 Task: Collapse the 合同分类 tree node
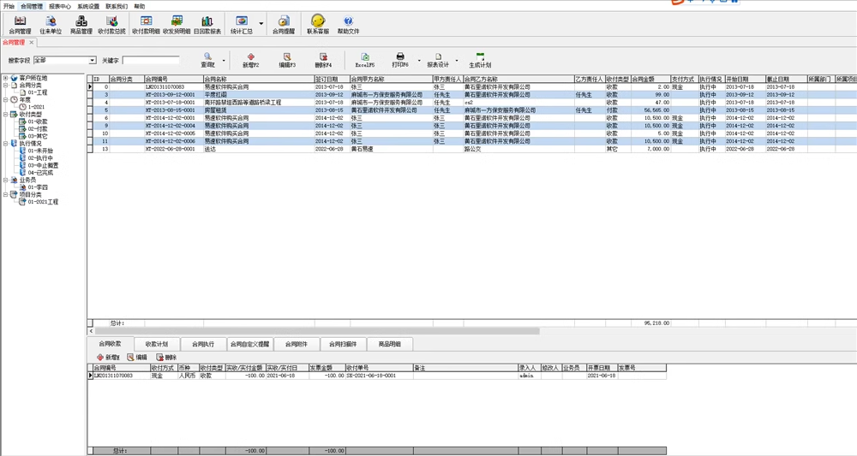[x=5, y=85]
